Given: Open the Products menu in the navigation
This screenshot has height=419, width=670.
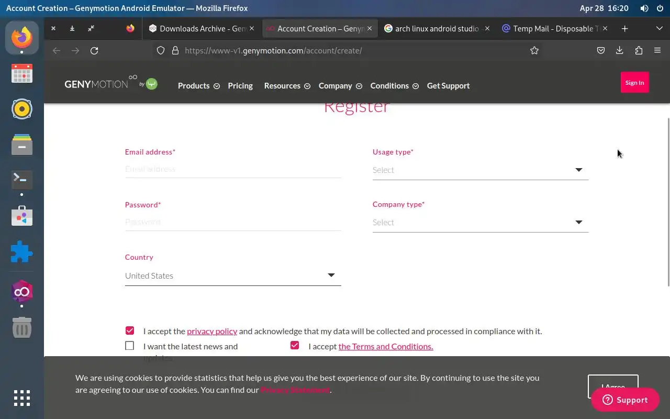Looking at the screenshot, I should click(198, 86).
